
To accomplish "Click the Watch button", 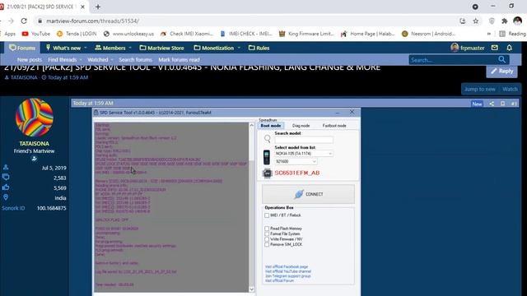I will coord(510,89).
